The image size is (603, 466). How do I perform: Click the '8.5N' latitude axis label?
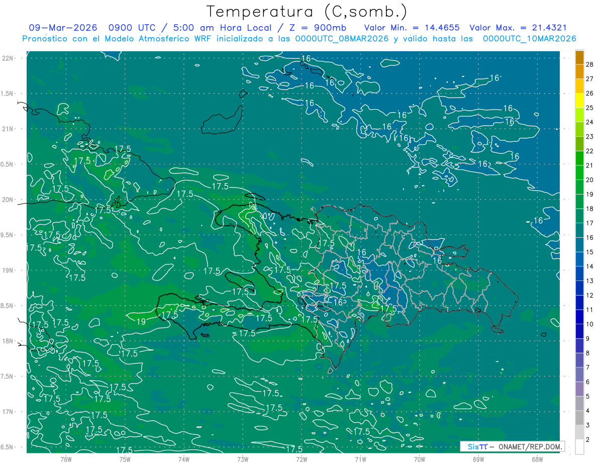click(x=7, y=306)
